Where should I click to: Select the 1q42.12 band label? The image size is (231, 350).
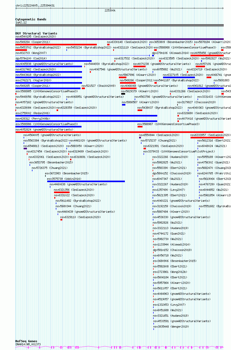point(21,22)
